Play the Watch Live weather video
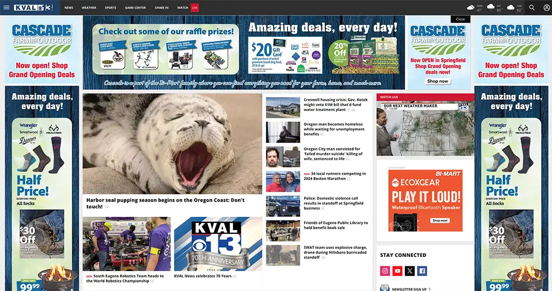The width and height of the screenshot is (552, 291). click(x=425, y=129)
